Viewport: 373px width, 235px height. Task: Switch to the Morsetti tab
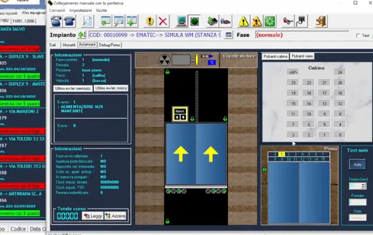[x=69, y=45]
